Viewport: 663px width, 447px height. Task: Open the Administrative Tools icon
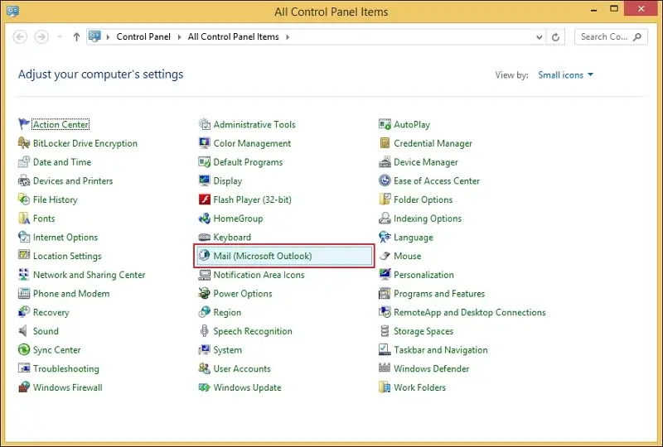point(204,124)
